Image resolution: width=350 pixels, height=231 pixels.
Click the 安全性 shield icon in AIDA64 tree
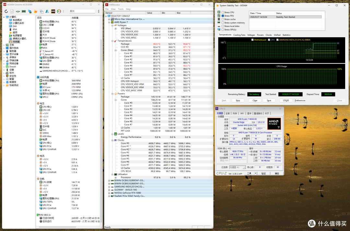coord(7,76)
